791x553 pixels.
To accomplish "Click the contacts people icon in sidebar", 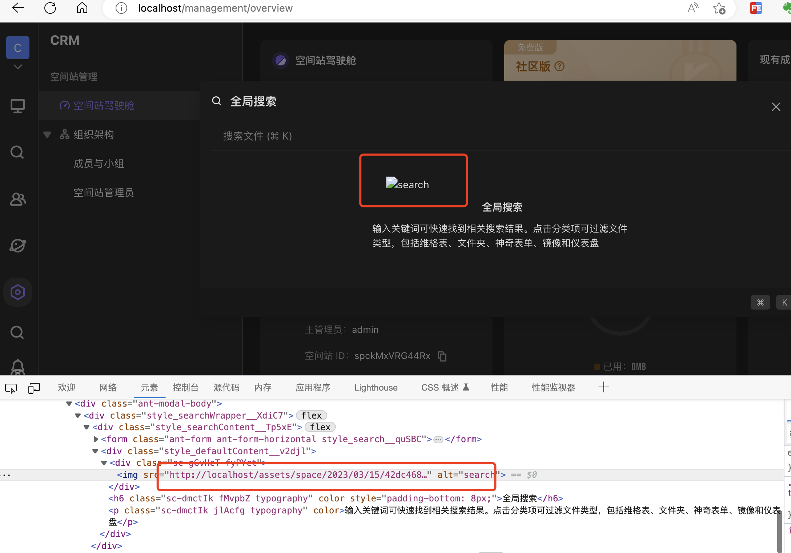I will [x=17, y=199].
